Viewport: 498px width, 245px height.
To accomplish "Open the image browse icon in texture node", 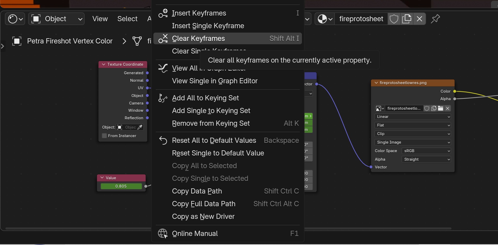I will pyautogui.click(x=380, y=108).
